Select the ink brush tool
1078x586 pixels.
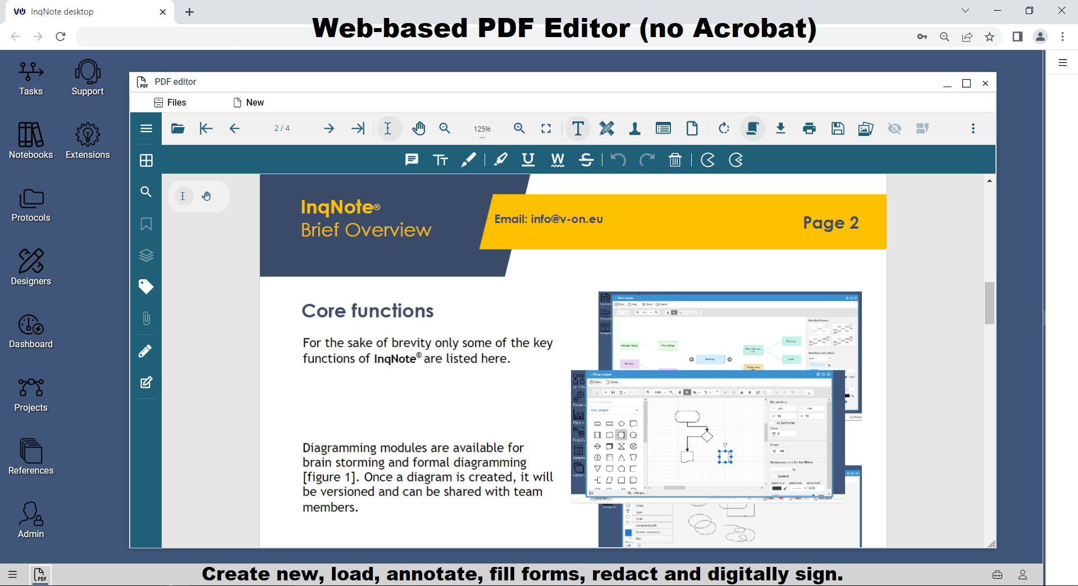click(x=469, y=160)
